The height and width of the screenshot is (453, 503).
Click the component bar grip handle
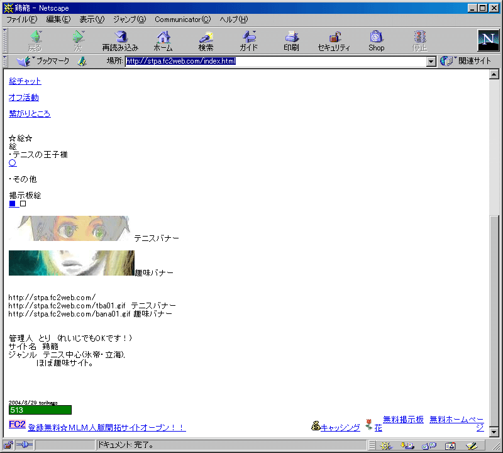click(x=372, y=445)
